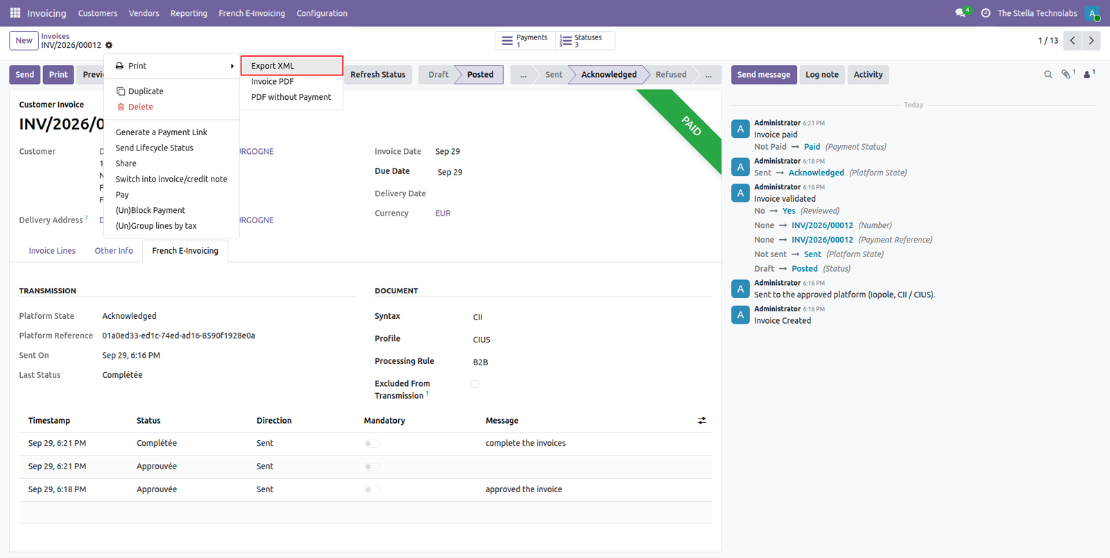Toggle the Excluded From Transmission checkbox

475,384
